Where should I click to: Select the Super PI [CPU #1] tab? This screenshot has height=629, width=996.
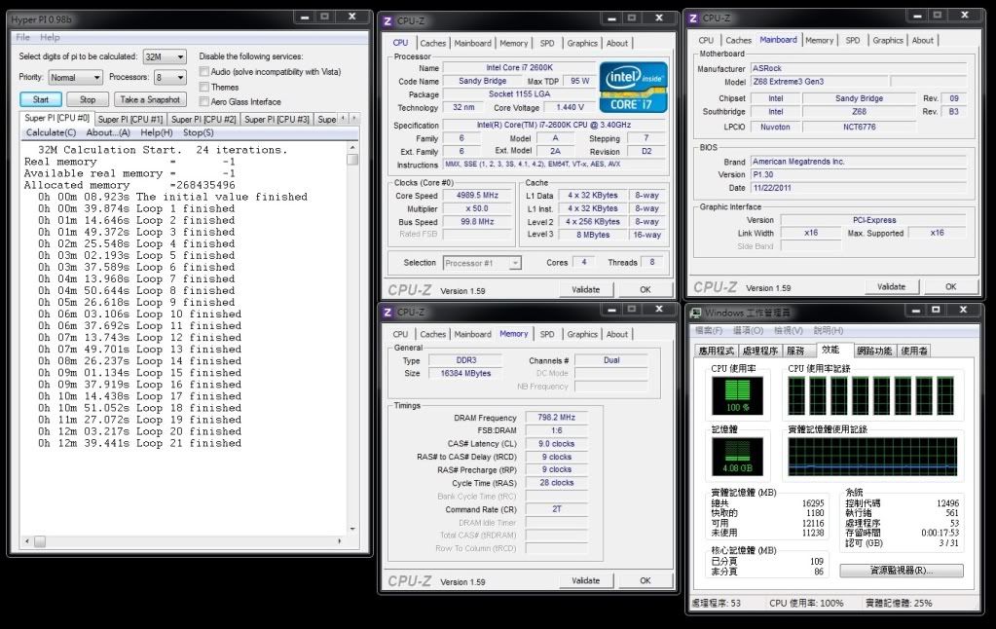130,119
